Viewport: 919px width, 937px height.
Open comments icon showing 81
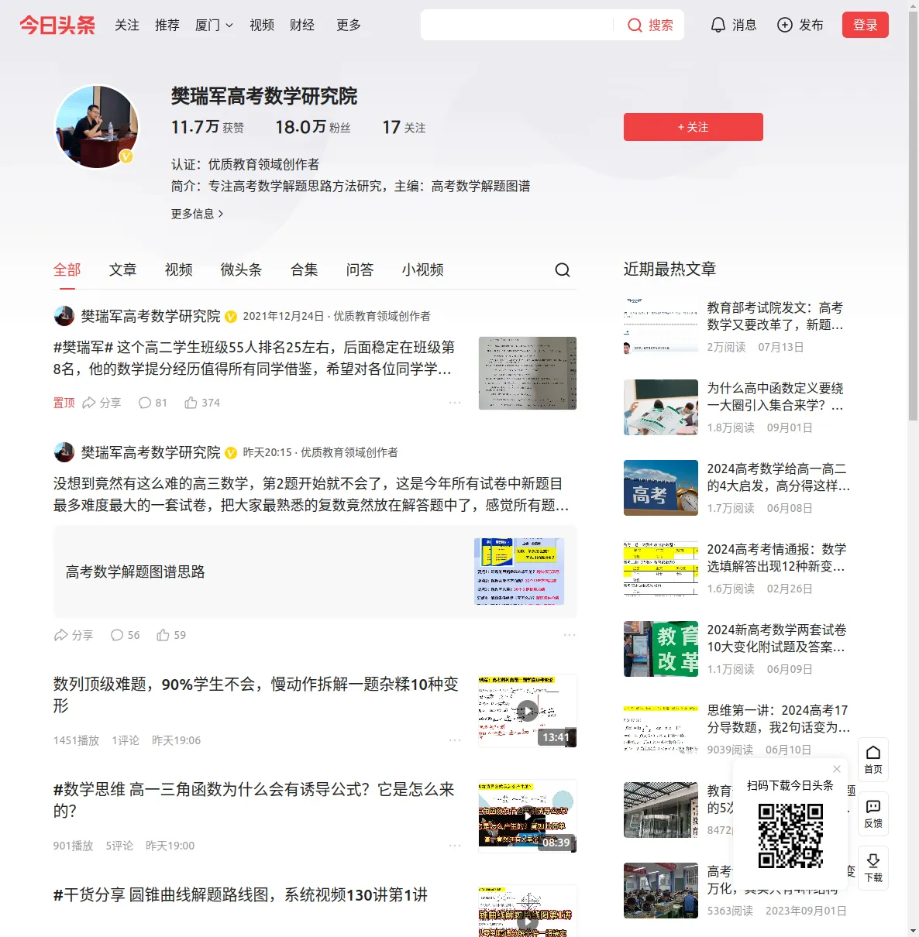(x=152, y=403)
